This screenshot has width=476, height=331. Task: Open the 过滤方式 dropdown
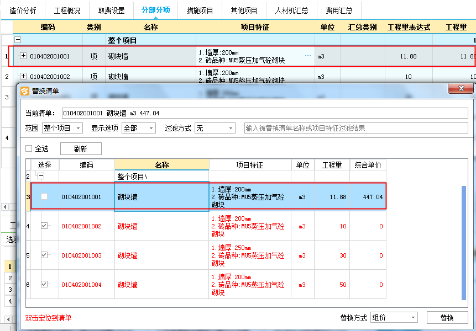tap(216, 128)
